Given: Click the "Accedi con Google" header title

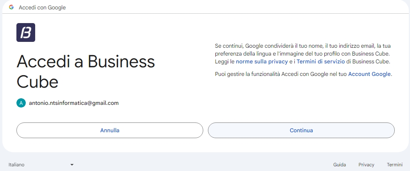Looking at the screenshot, I should (42, 8).
